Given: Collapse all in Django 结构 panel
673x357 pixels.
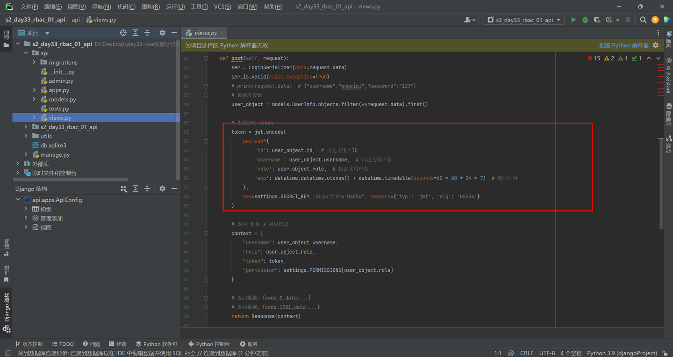Looking at the screenshot, I should [x=147, y=189].
